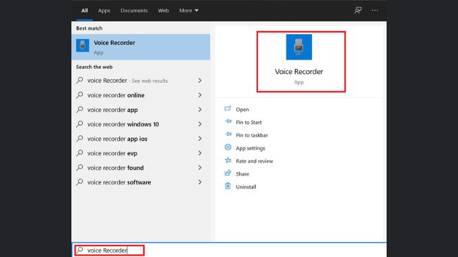Click the magnifier icon in the search box
Image resolution: width=458 pixels, height=257 pixels.
pyautogui.click(x=79, y=250)
